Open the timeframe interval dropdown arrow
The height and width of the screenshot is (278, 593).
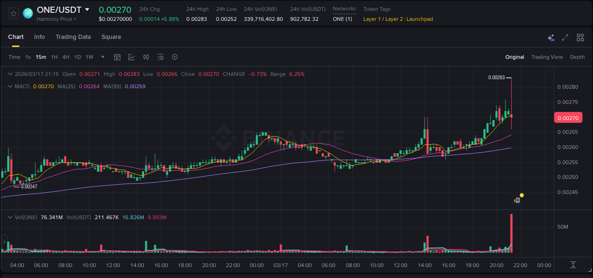(102, 57)
